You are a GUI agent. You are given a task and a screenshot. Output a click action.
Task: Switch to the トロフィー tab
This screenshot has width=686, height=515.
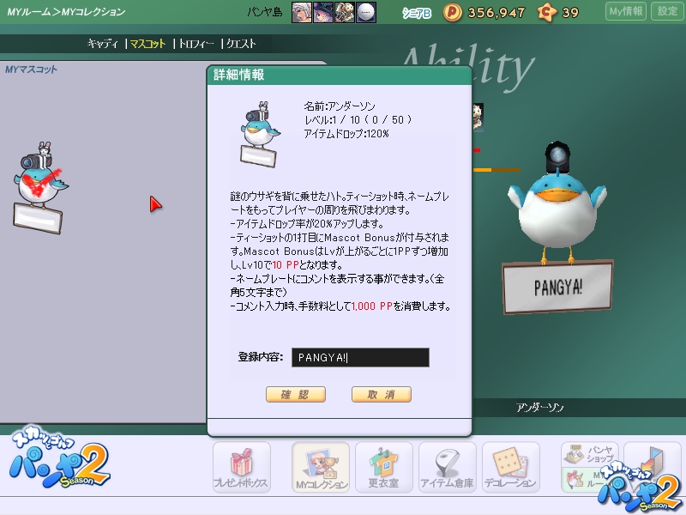(196, 44)
